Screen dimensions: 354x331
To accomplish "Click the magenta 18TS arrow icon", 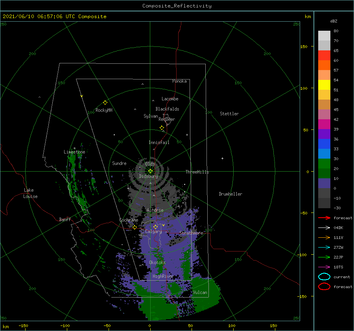I will pyautogui.click(x=324, y=267).
